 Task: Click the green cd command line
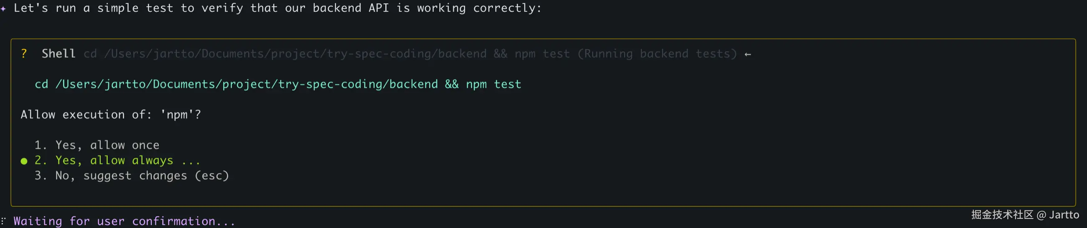click(x=278, y=84)
